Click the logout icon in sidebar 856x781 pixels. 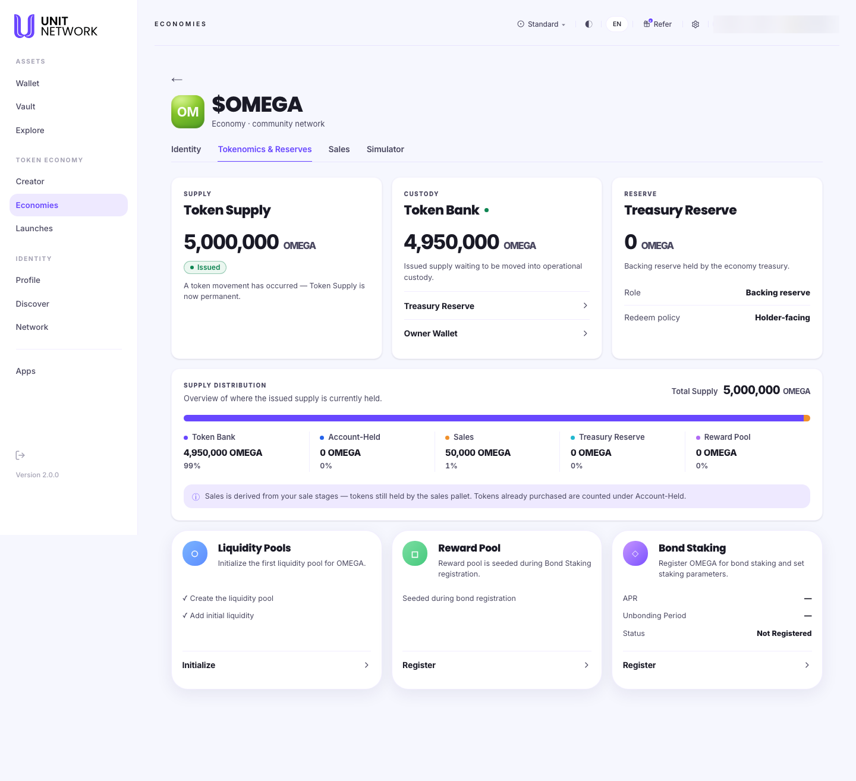(20, 455)
